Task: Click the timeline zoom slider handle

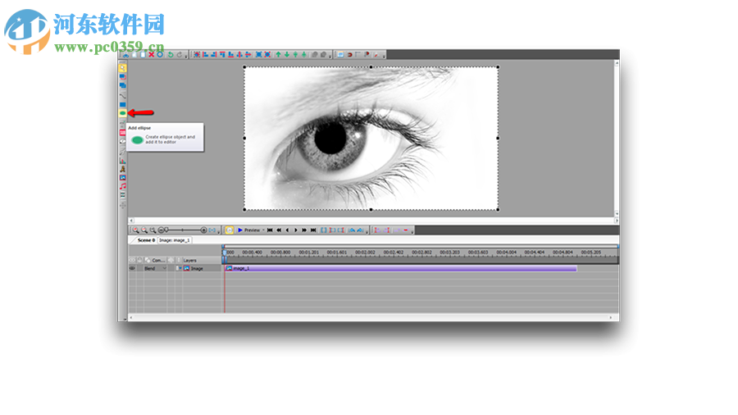Action: 166,230
